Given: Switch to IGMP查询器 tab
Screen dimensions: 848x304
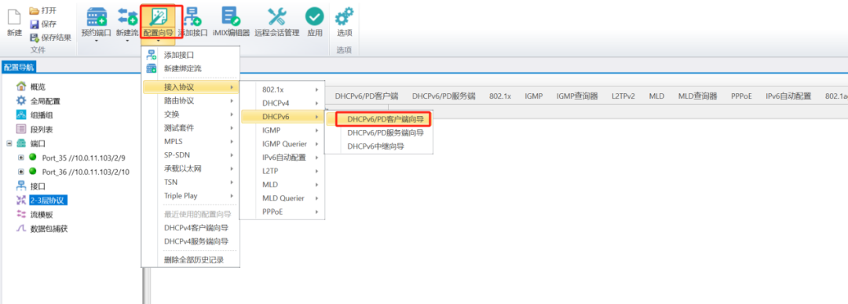Looking at the screenshot, I should coord(577,96).
